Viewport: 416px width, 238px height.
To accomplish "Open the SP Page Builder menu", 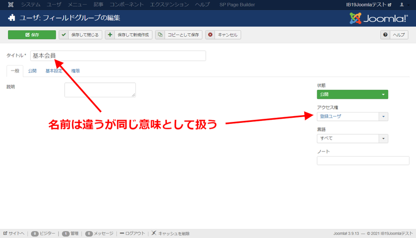I will (237, 5).
